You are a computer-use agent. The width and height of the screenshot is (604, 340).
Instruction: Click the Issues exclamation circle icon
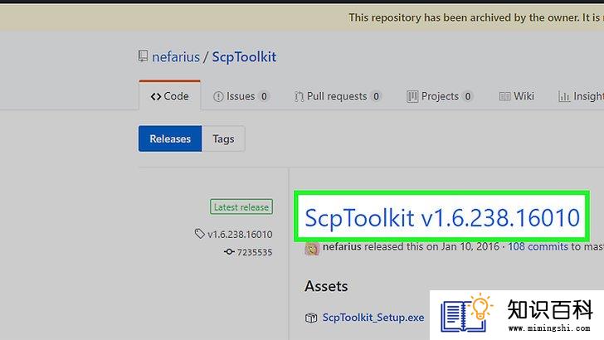coord(218,96)
